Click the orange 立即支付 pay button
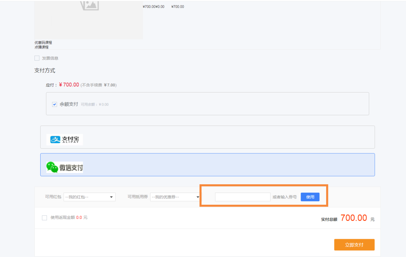 point(354,245)
